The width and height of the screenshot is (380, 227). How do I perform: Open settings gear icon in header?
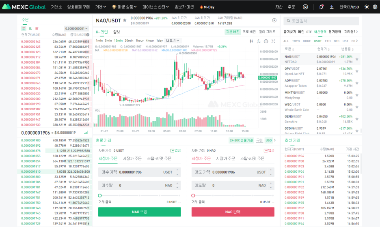click(x=375, y=7)
